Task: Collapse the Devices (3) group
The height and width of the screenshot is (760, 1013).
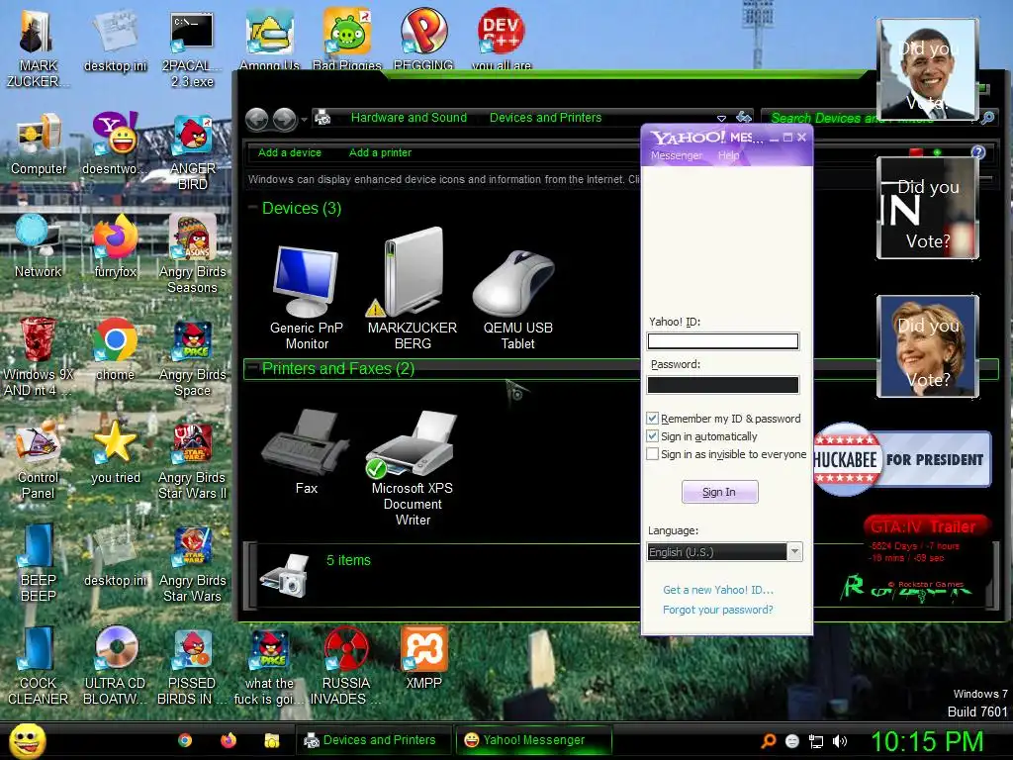Action: click(253, 208)
